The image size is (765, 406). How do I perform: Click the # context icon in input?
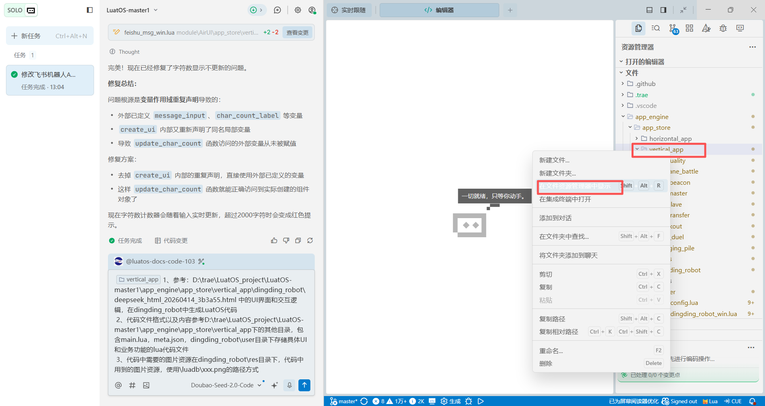point(132,385)
